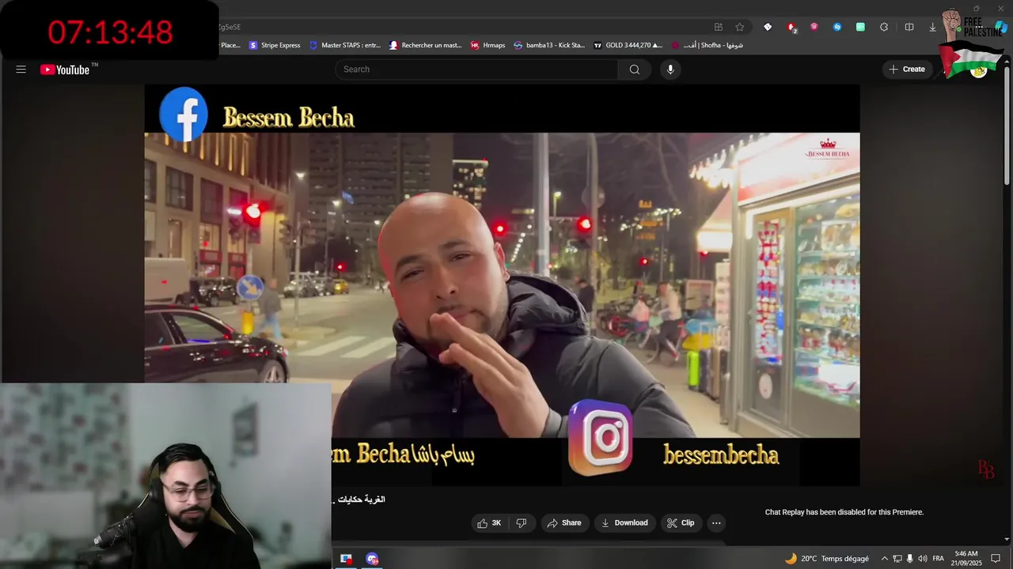1013x569 pixels.
Task: Click into the YouTube search field
Action: click(476, 70)
